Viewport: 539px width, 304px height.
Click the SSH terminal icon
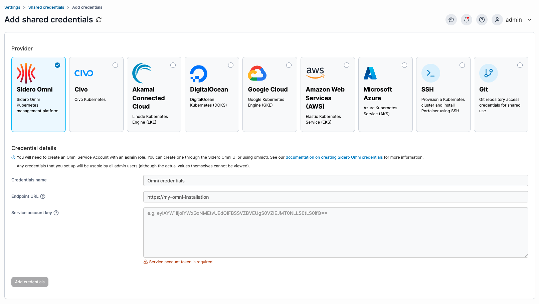tap(431, 73)
